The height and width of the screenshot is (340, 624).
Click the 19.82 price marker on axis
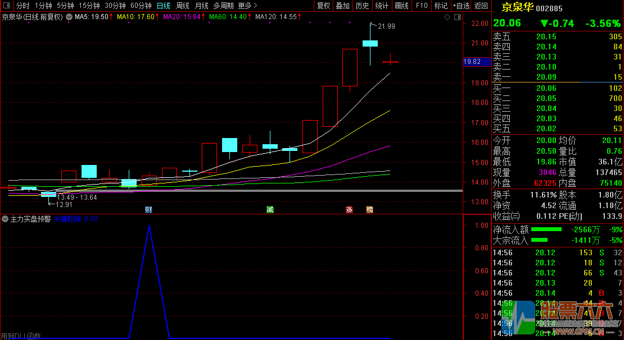pos(472,62)
